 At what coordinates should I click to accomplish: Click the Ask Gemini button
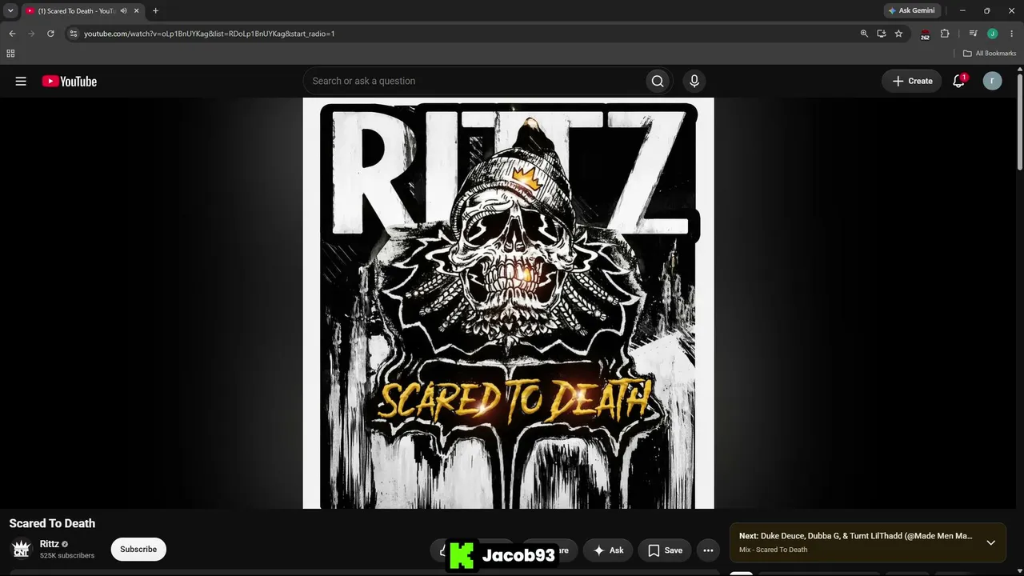pos(911,10)
